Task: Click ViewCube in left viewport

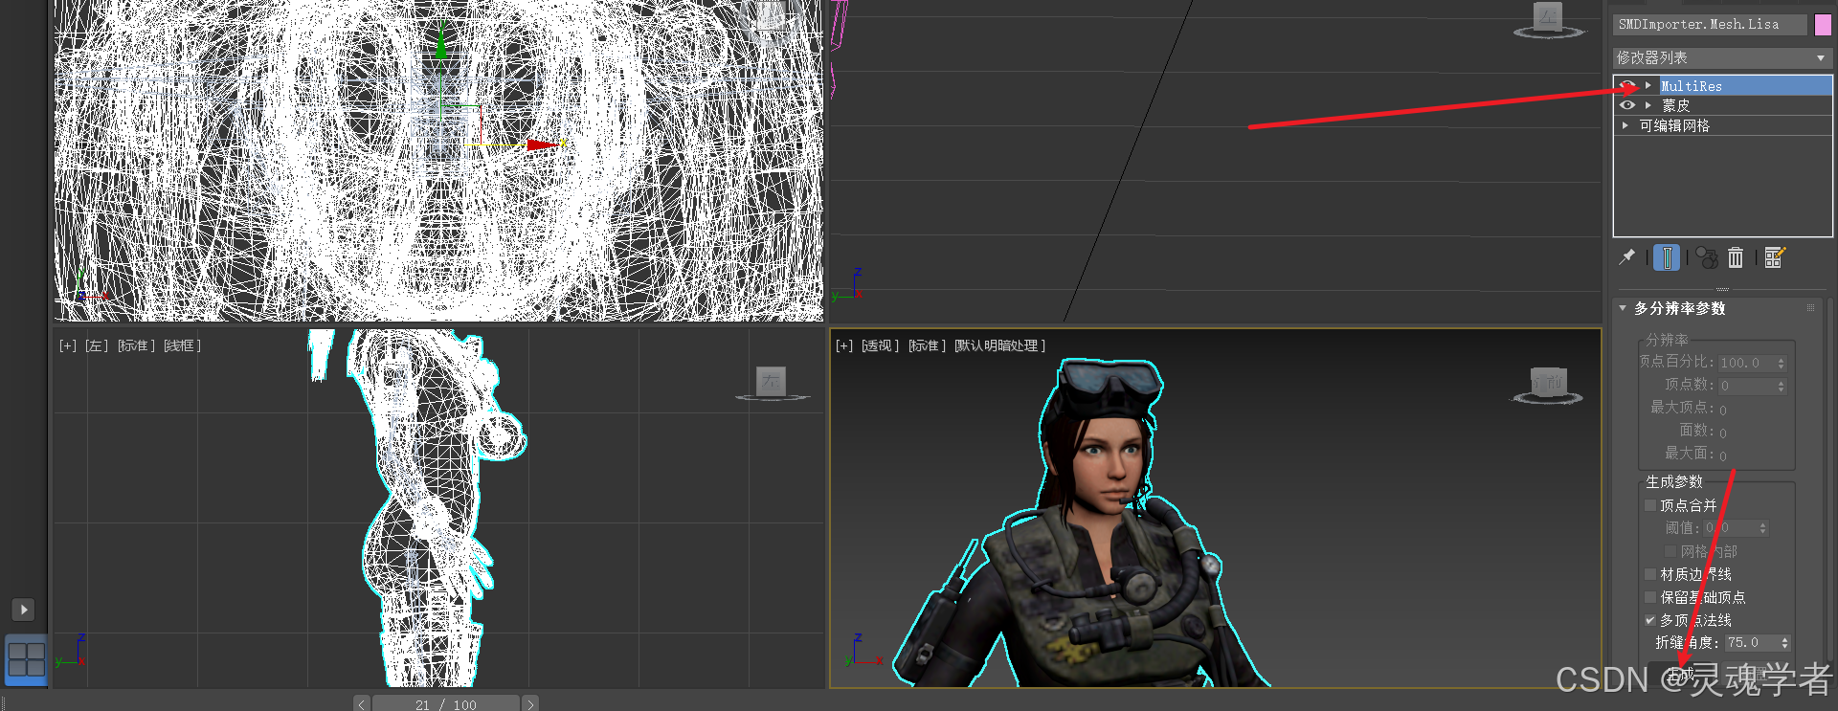Action: (772, 384)
